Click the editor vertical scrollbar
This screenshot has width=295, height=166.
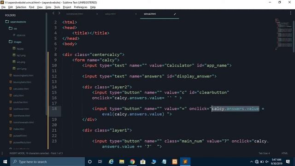(x=294, y=36)
